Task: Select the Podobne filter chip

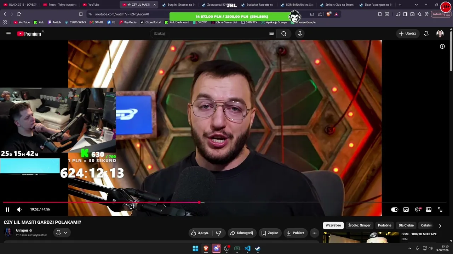Action: pyautogui.click(x=385, y=225)
